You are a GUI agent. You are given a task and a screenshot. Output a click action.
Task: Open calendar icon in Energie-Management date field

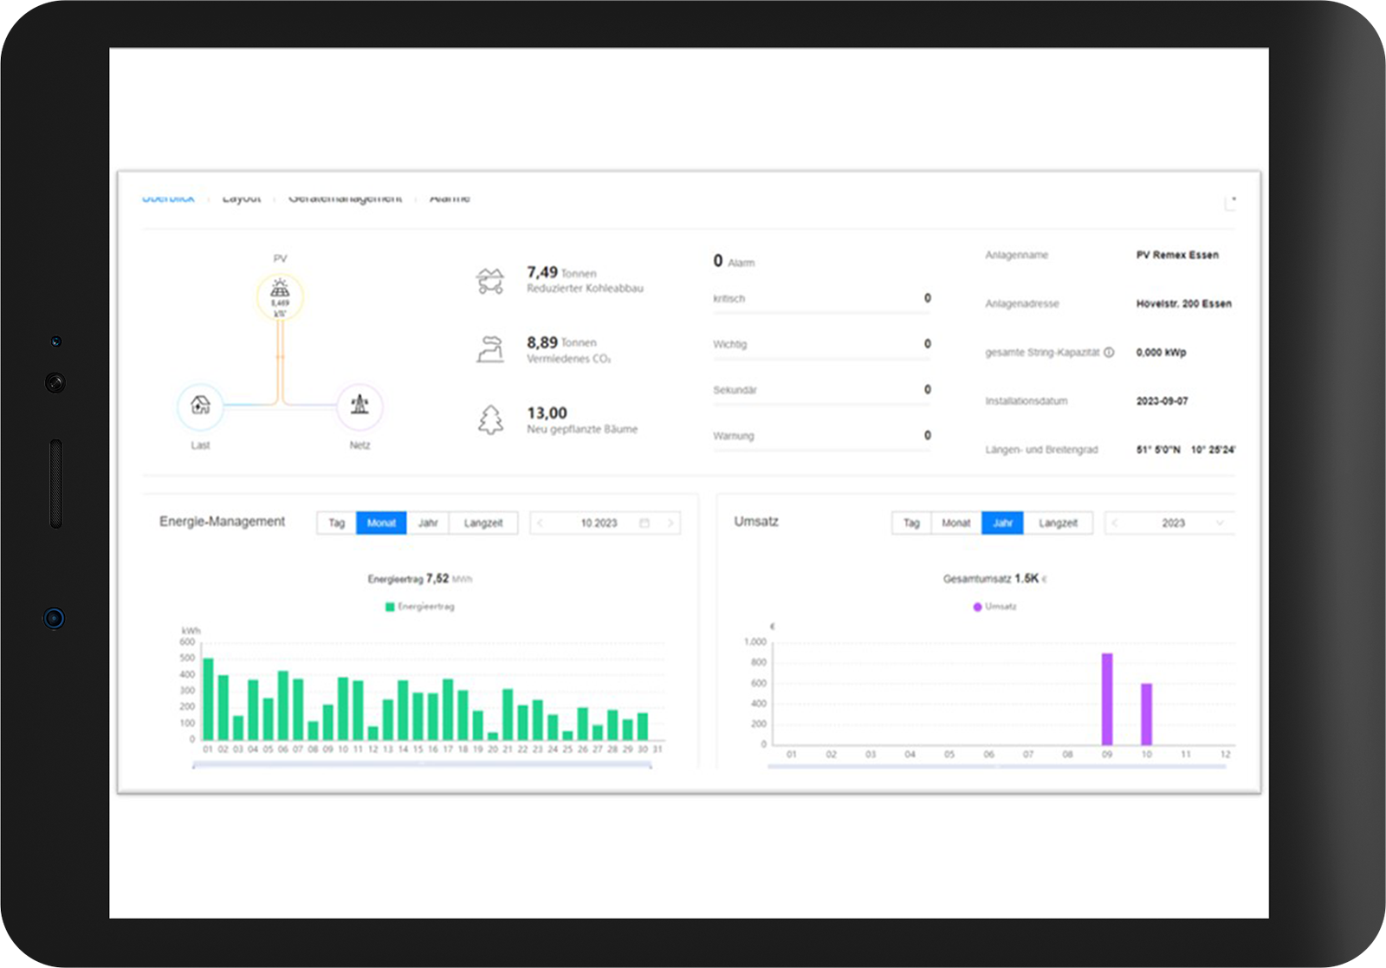click(x=644, y=523)
